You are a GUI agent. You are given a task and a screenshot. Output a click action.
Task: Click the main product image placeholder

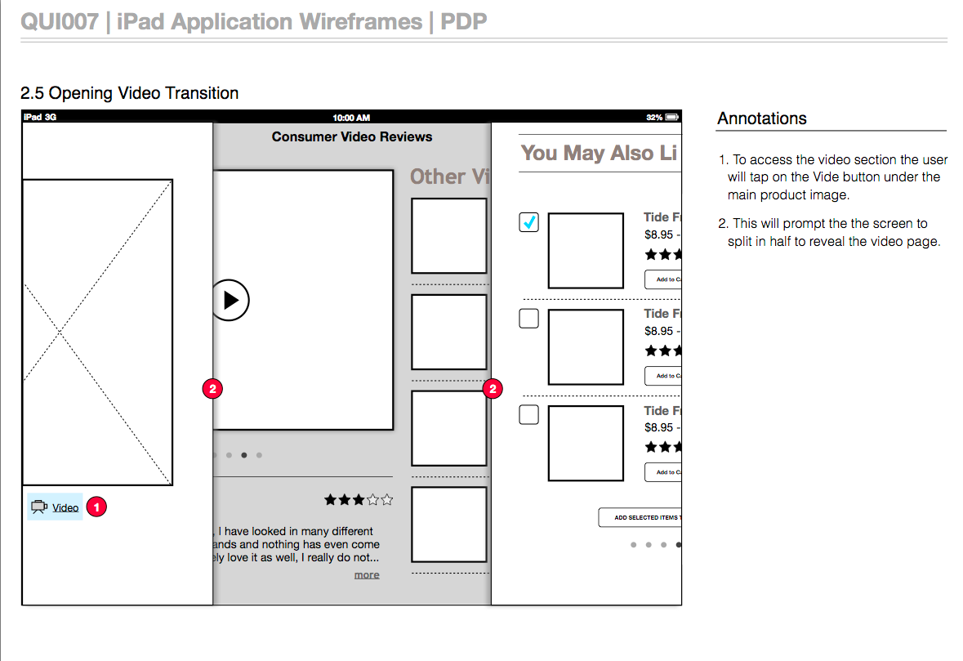(97, 333)
